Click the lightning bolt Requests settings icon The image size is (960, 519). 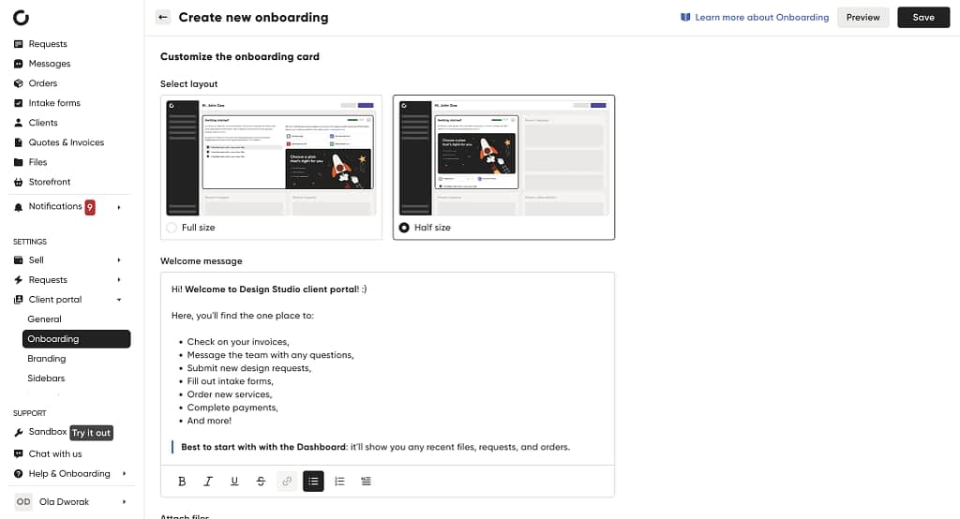pos(19,280)
